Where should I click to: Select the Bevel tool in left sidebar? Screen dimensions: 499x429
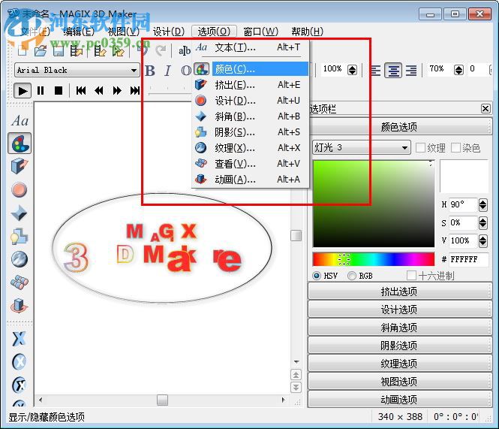click(x=19, y=213)
